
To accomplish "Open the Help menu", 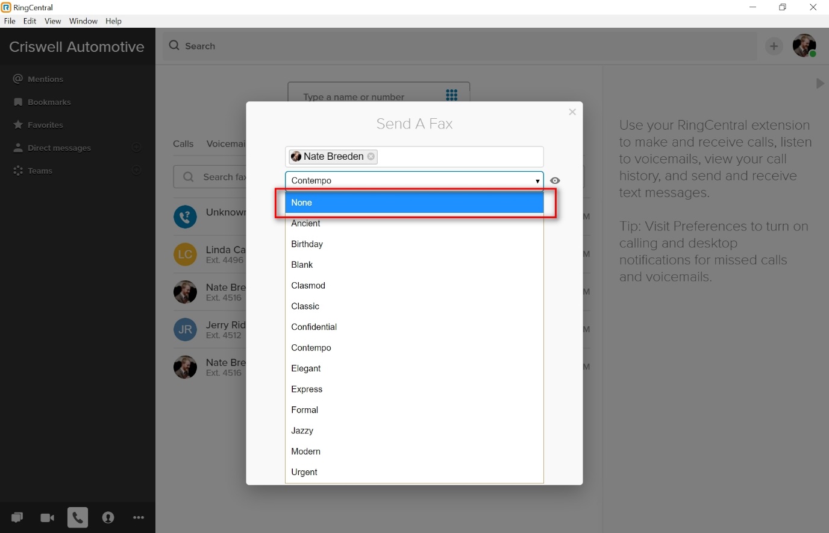I will (x=113, y=21).
